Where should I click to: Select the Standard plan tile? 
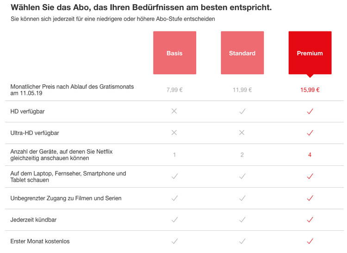tap(242, 53)
